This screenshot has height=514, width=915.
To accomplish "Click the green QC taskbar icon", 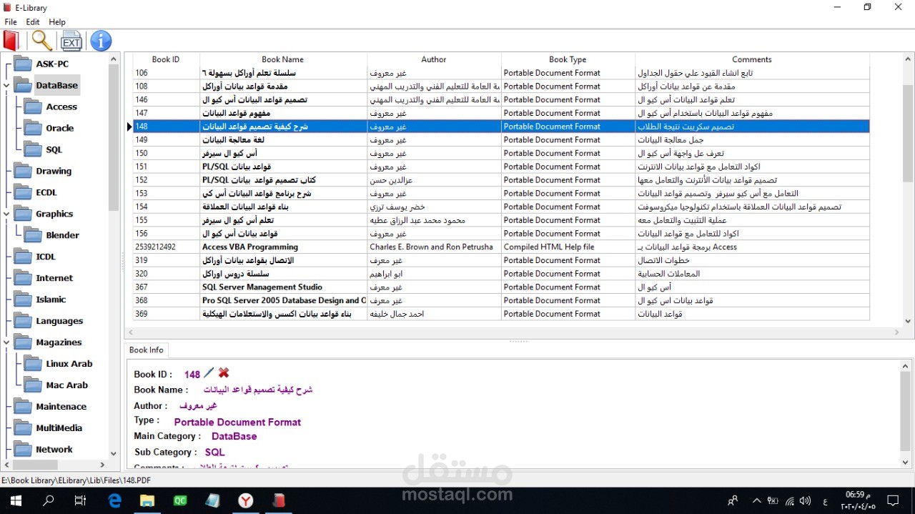I will [x=180, y=500].
